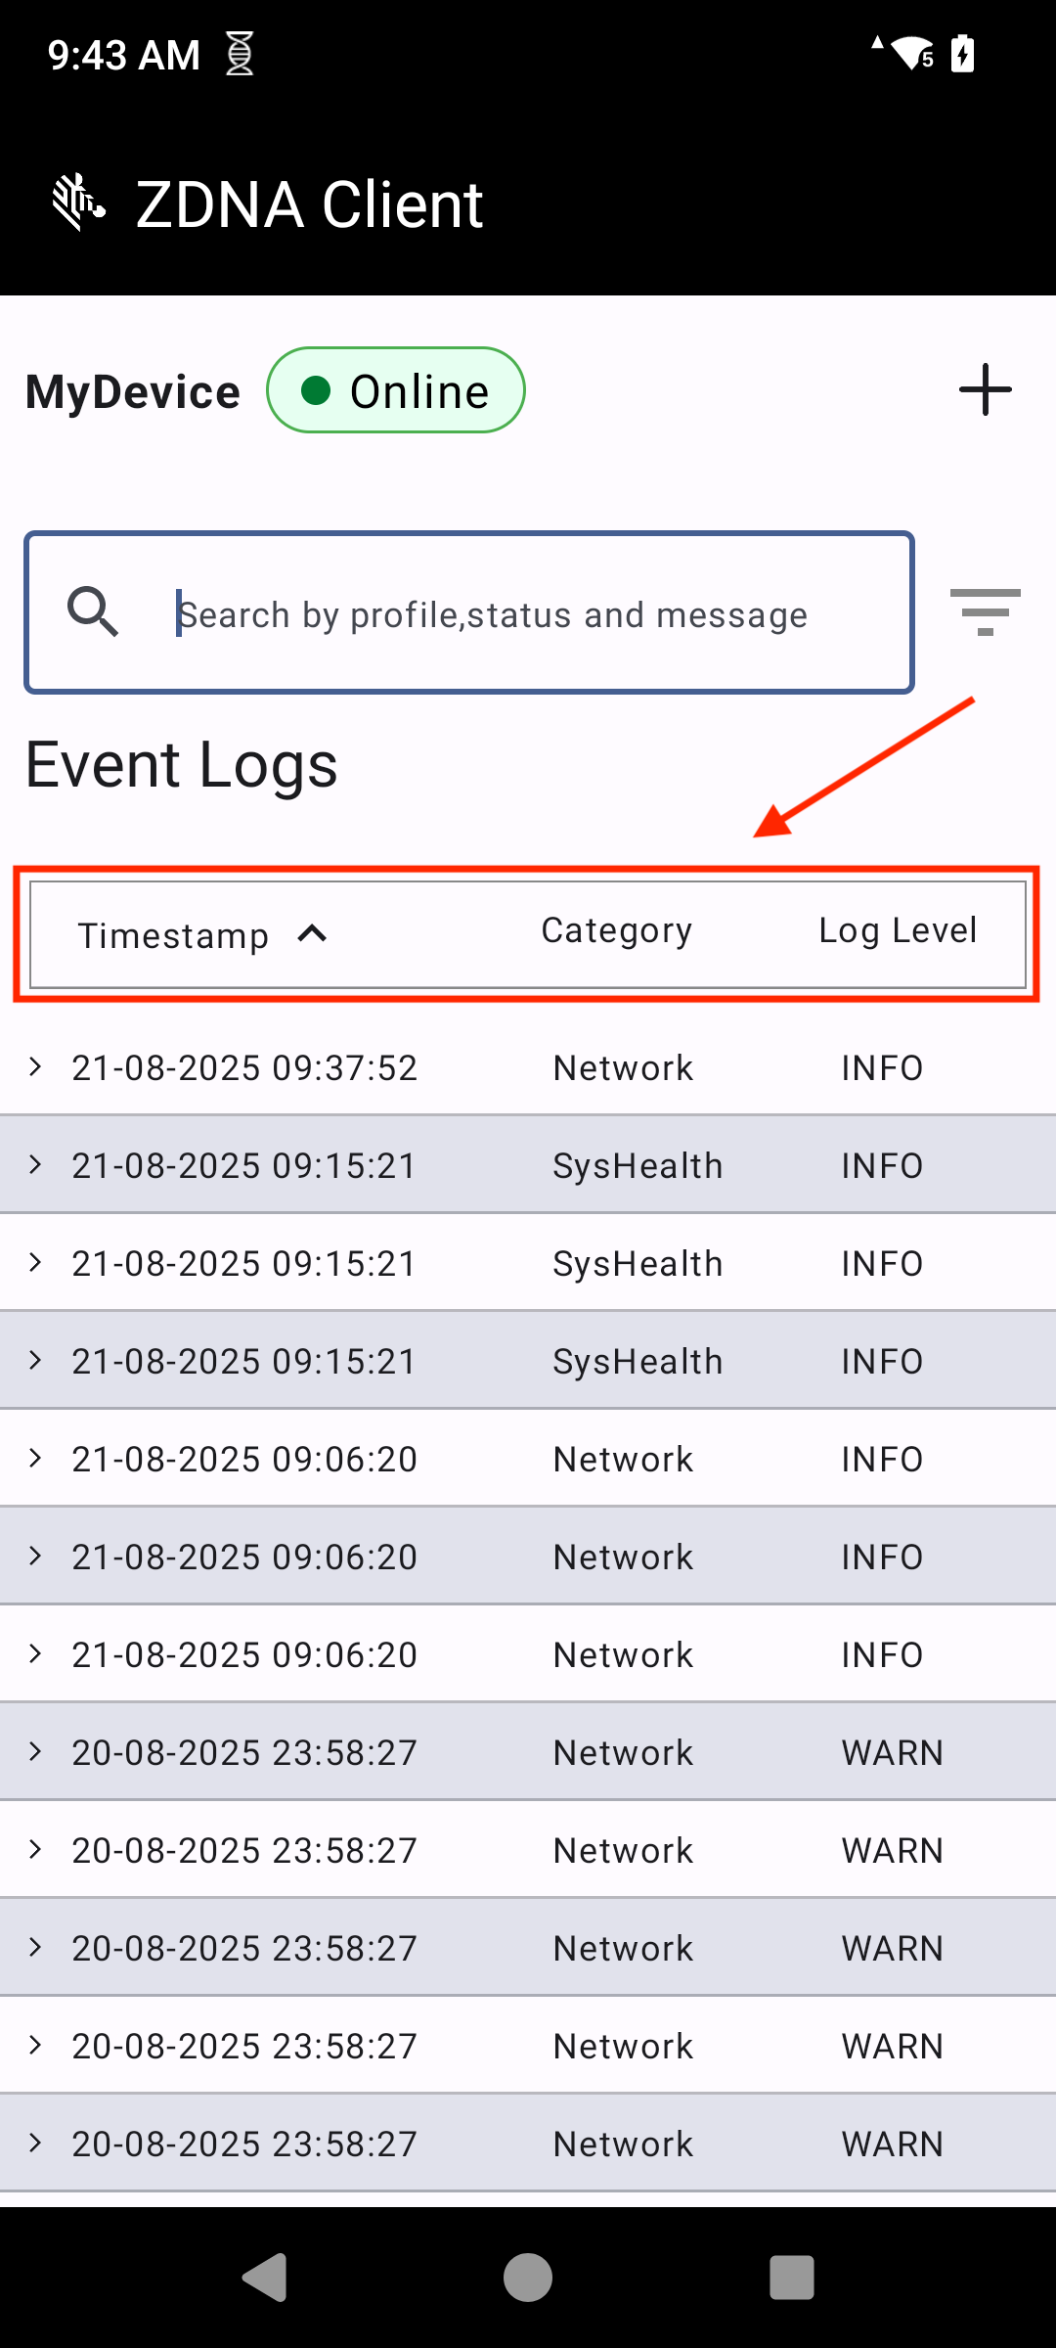
Task: Open the filter options icon
Action: (x=985, y=612)
